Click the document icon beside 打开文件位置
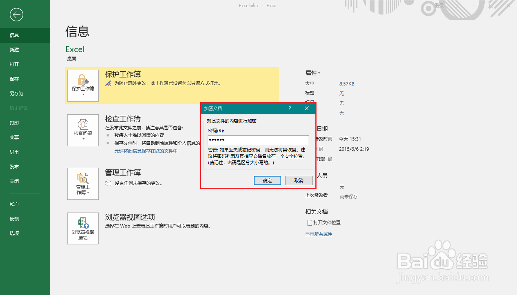 point(310,223)
